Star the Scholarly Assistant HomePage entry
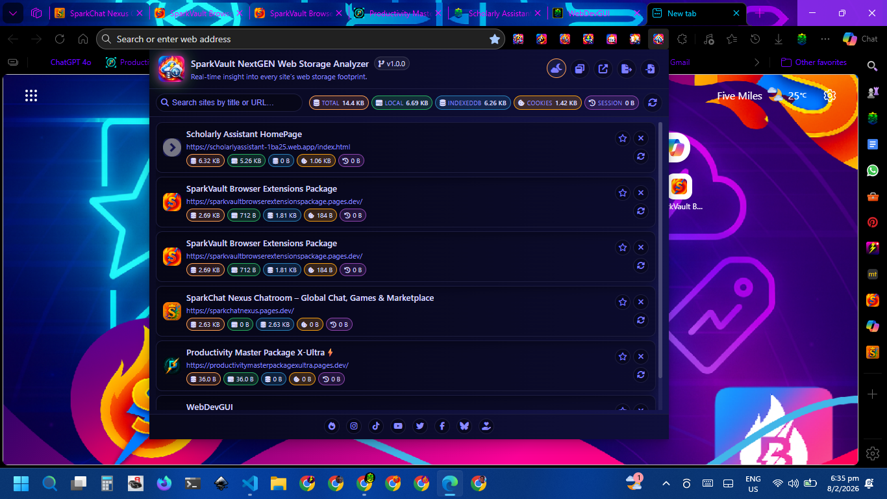Screen dimensions: 887x499 623,138
